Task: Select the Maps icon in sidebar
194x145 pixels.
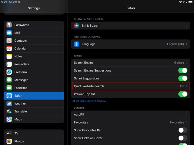Action: coord(9,119)
